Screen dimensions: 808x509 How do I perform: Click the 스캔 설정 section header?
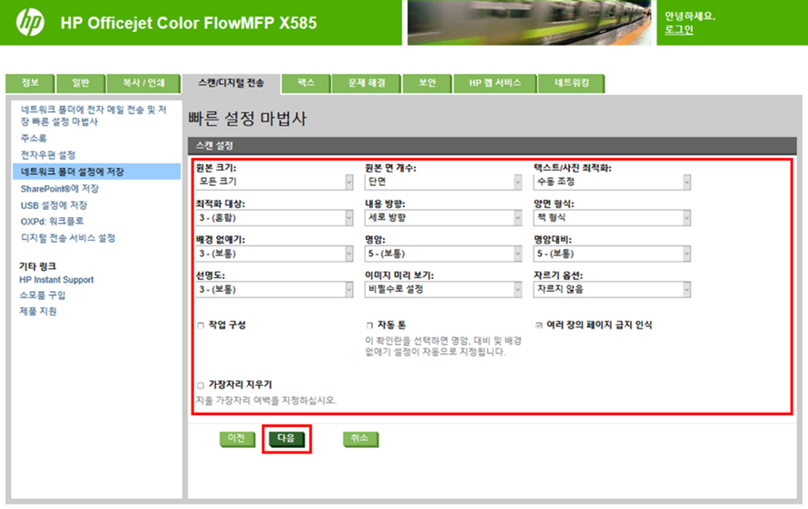click(x=492, y=146)
